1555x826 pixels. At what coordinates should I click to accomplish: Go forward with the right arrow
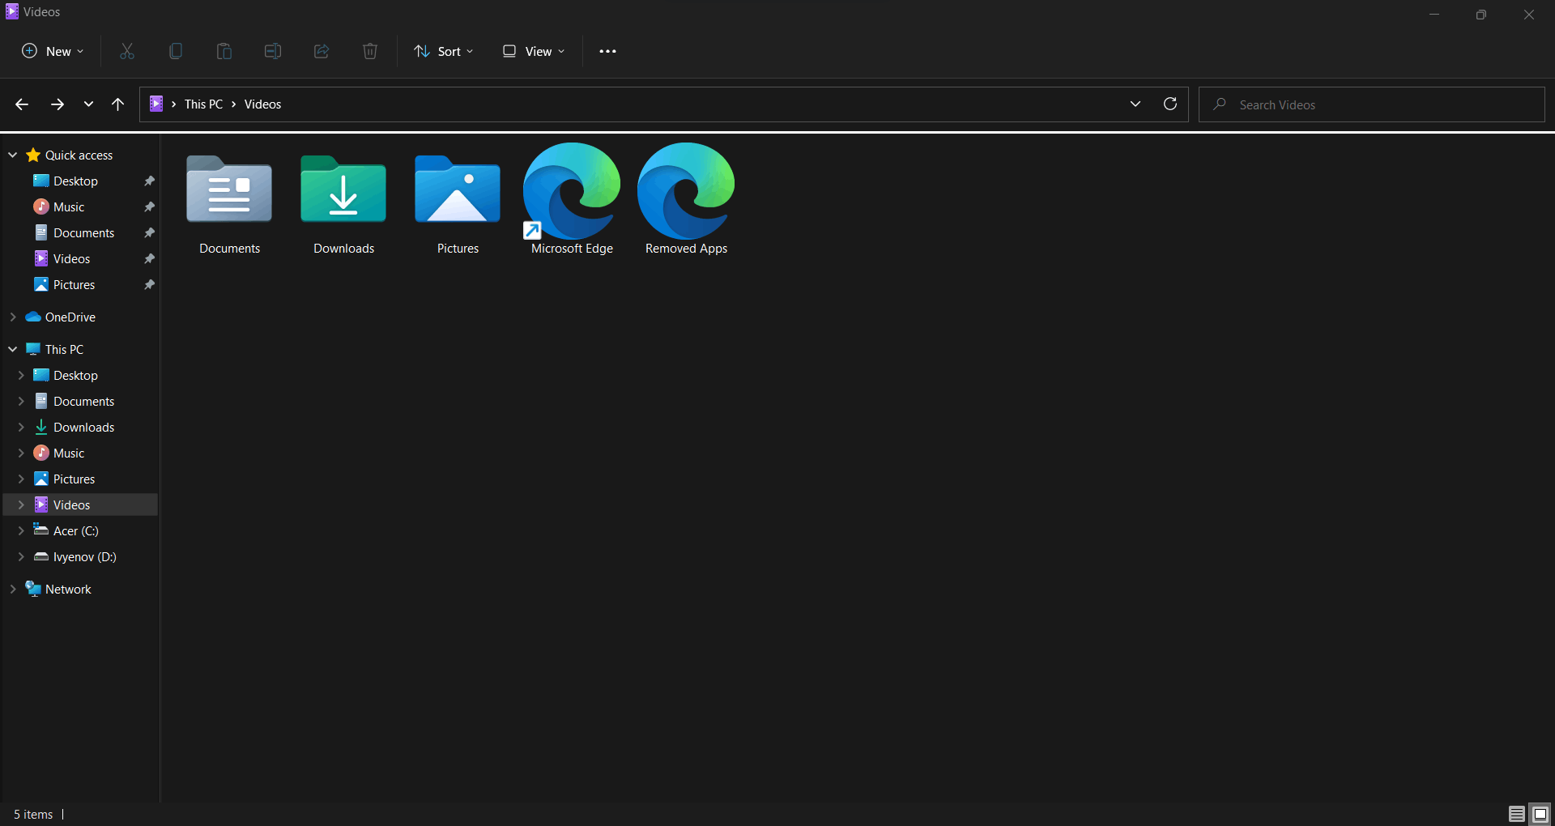pyautogui.click(x=57, y=104)
